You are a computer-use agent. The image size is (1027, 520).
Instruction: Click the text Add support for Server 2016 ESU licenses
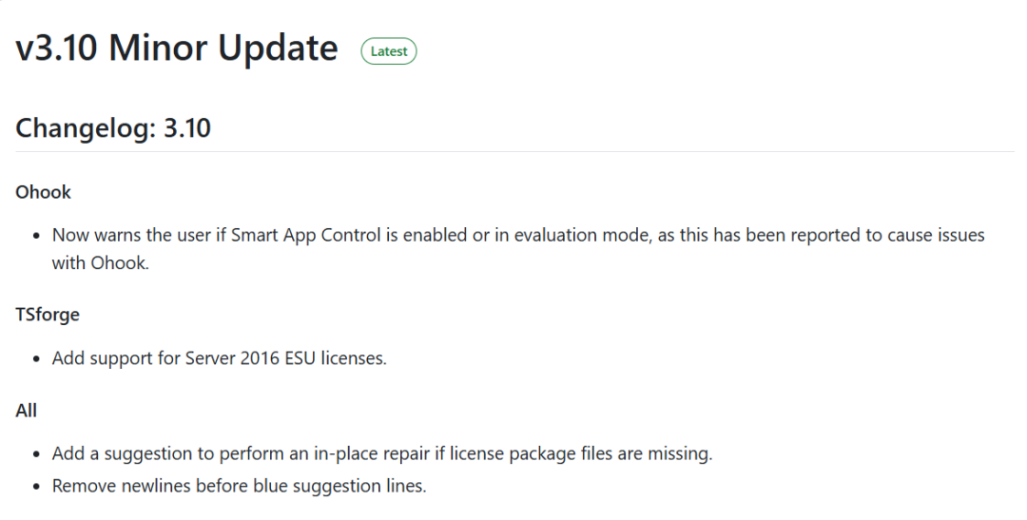click(x=220, y=358)
